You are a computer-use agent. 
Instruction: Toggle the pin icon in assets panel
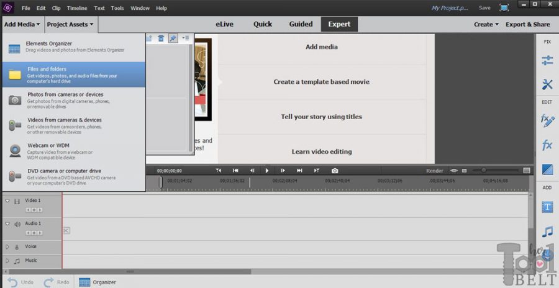pyautogui.click(x=173, y=38)
